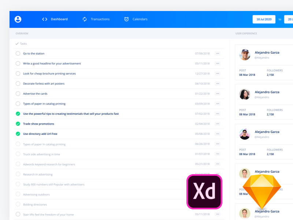Viewport: 293px width, 220px height.
Task: Click the Sketch diamond logo
Action: pos(262,191)
